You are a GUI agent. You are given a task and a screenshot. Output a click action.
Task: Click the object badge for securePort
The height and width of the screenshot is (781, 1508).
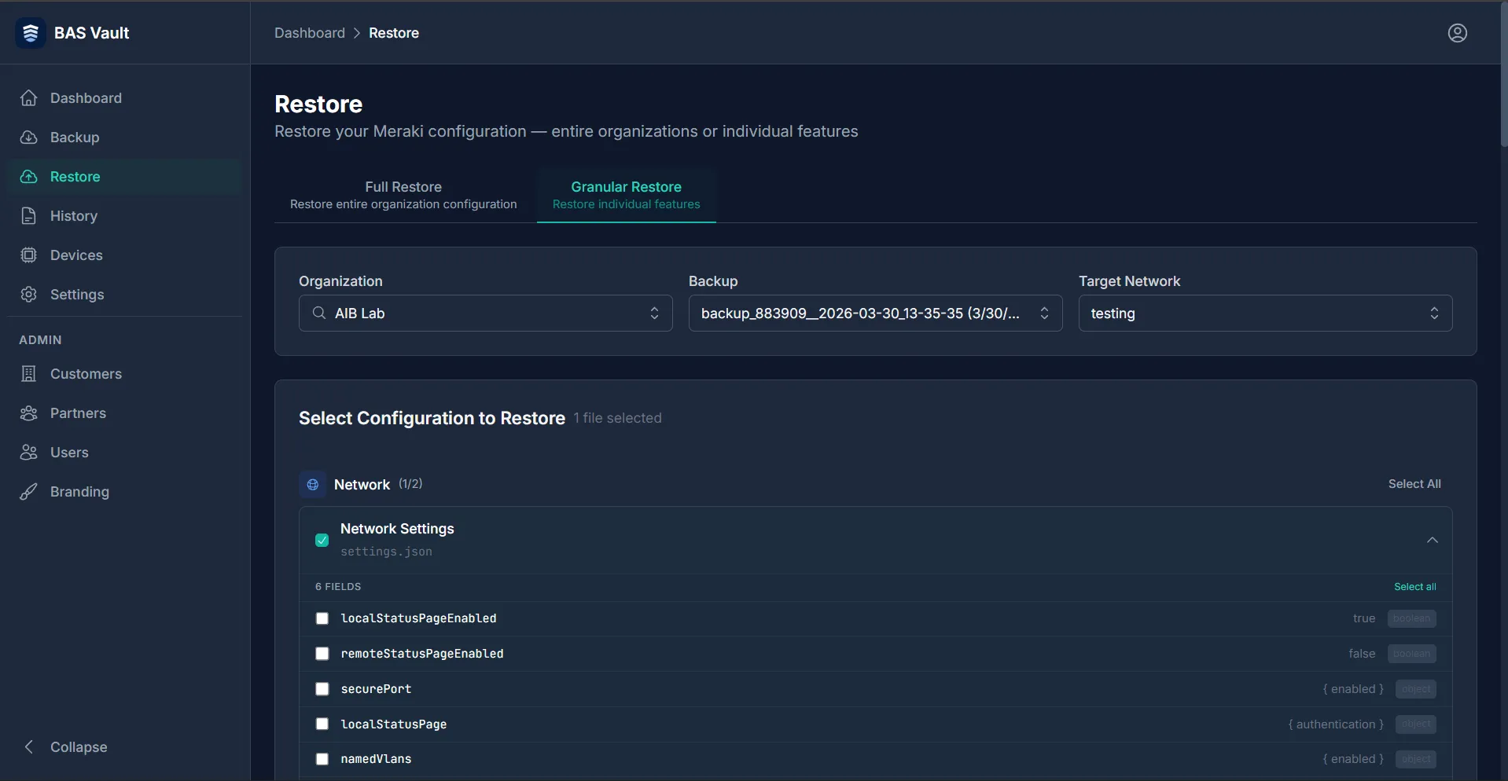click(1416, 689)
